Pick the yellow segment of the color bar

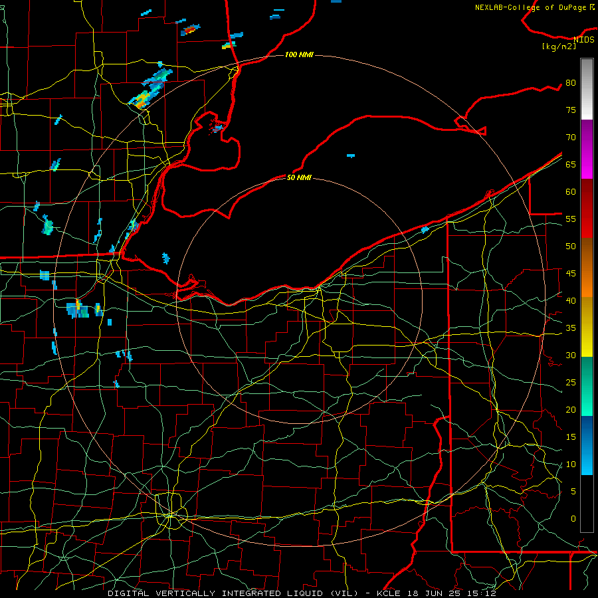click(587, 327)
